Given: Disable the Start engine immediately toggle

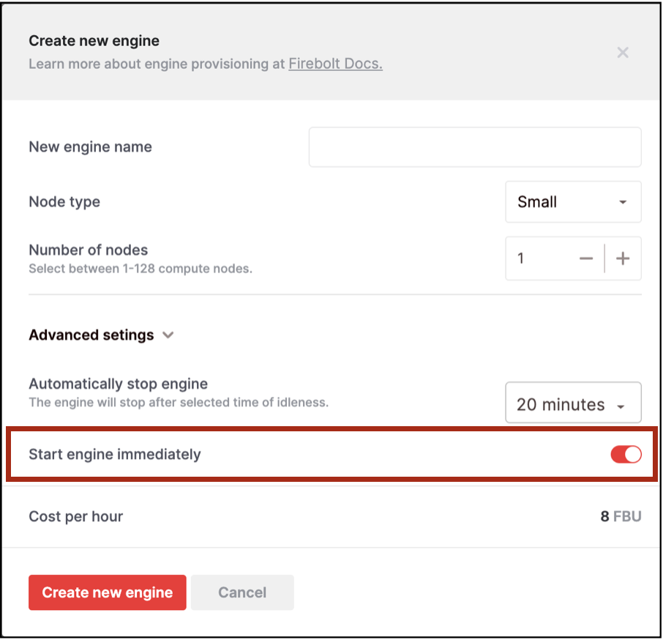Looking at the screenshot, I should click(x=626, y=455).
